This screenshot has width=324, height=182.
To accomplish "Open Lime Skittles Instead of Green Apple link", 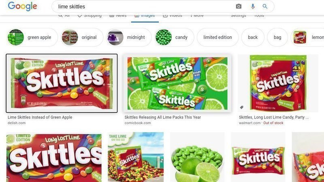I will (x=40, y=117).
